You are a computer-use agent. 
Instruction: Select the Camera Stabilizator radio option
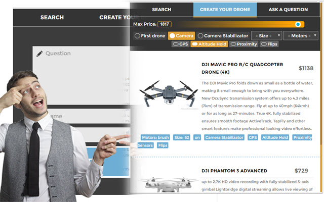click(223, 36)
